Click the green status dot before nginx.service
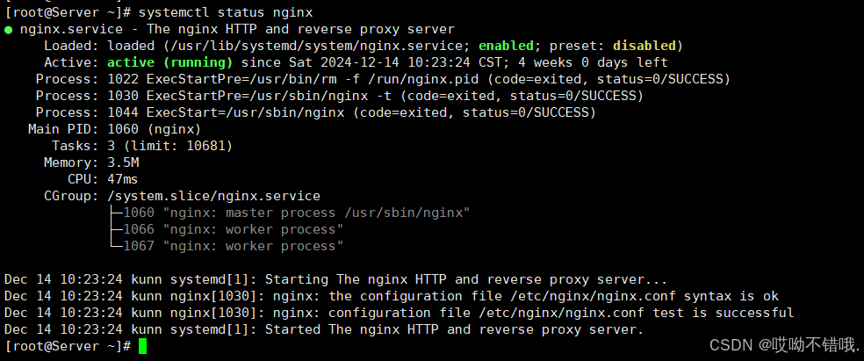This screenshot has width=864, height=361. point(8,29)
